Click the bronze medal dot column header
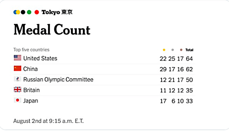Image resolution: width=229 pixels, height=132 pixels. 181,50
